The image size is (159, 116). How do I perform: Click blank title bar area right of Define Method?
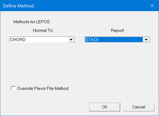pos(89,6)
